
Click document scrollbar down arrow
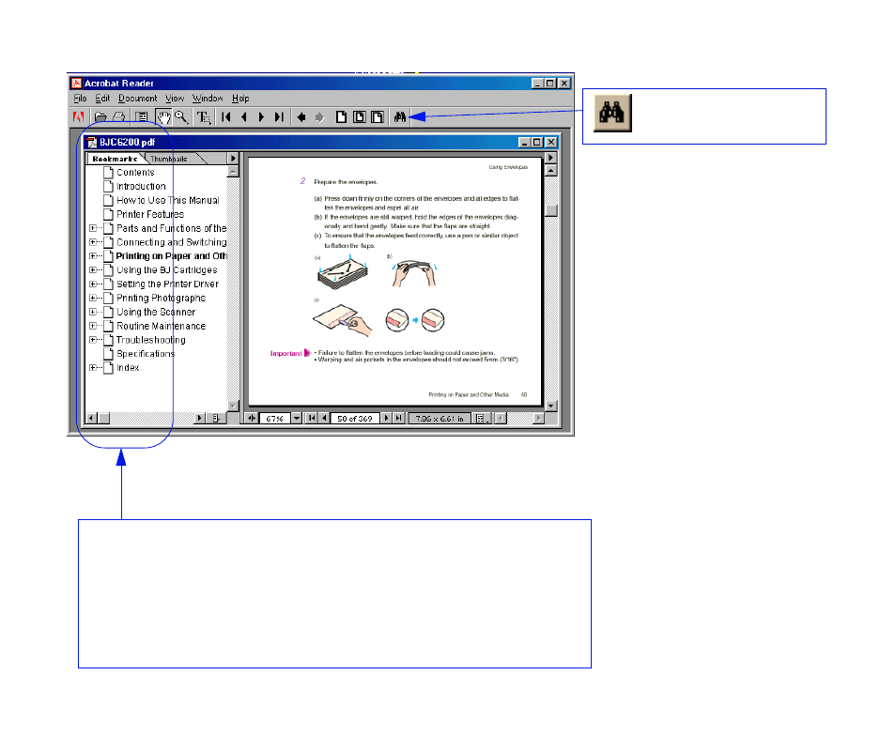pos(551,406)
